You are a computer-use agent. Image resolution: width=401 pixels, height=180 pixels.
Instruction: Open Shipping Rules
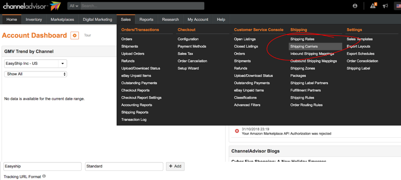[x=302, y=98]
